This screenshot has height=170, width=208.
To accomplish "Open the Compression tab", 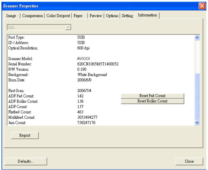I will click(33, 16).
